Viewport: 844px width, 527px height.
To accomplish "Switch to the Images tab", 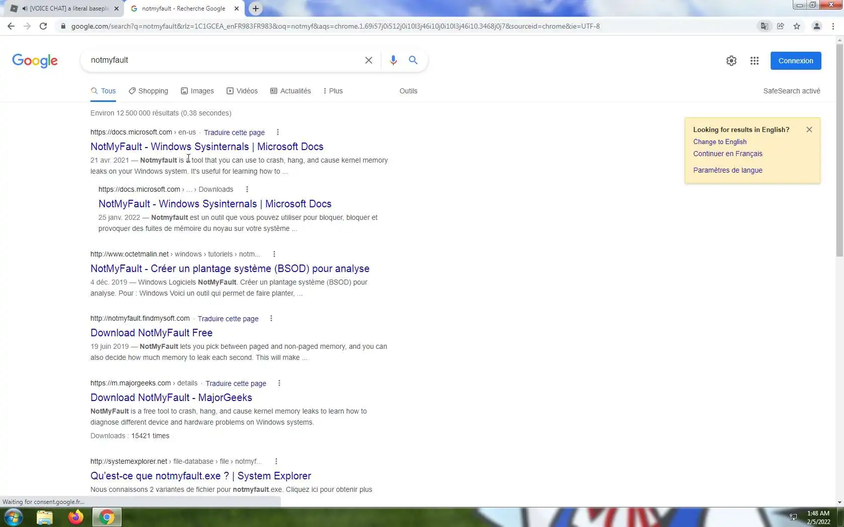I will click(x=197, y=91).
